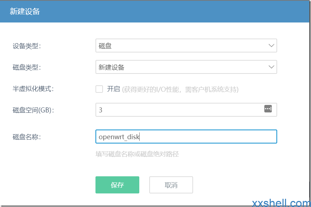Click into the 磁盘名称 field with openwrt_disk

186,136
